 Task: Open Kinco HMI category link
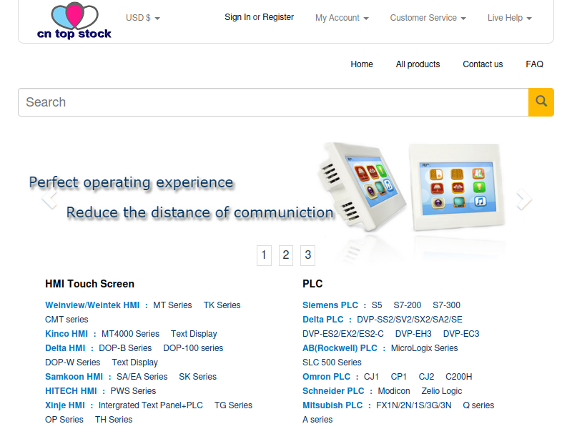pos(66,334)
